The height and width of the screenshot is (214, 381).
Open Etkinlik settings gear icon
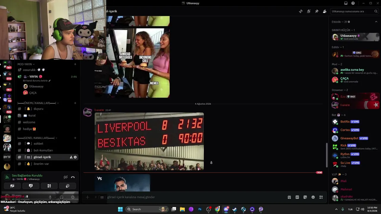(349, 22)
